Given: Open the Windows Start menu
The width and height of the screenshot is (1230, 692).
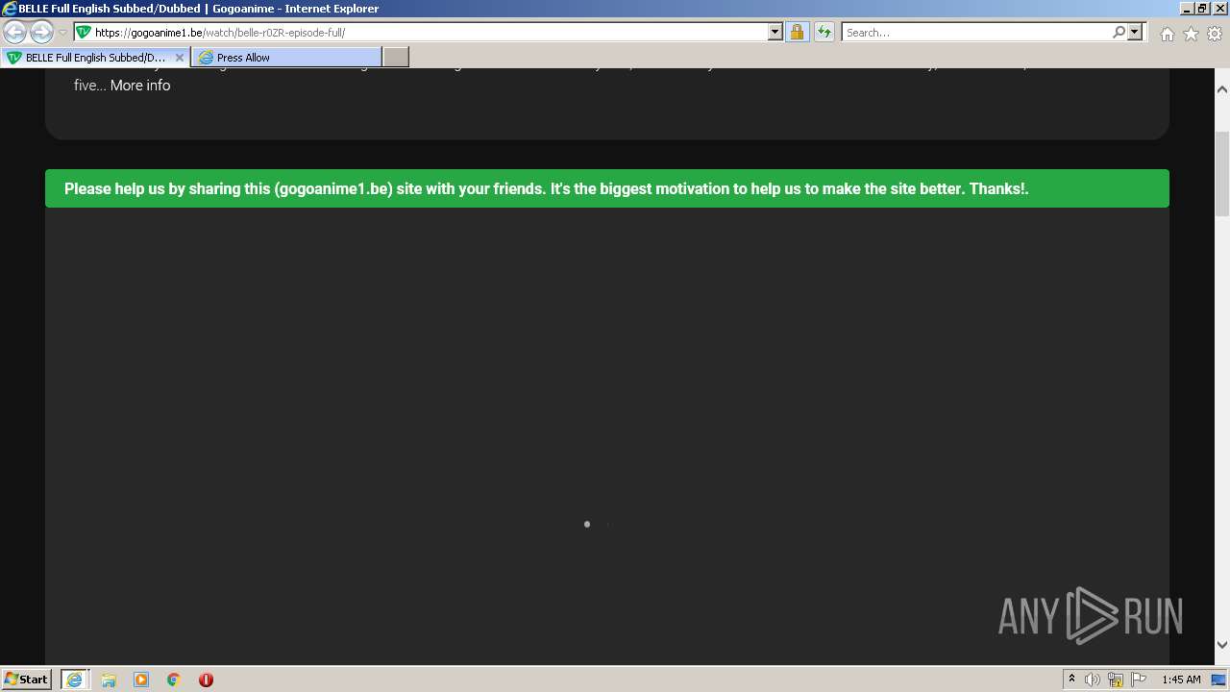Looking at the screenshot, I should tap(26, 679).
